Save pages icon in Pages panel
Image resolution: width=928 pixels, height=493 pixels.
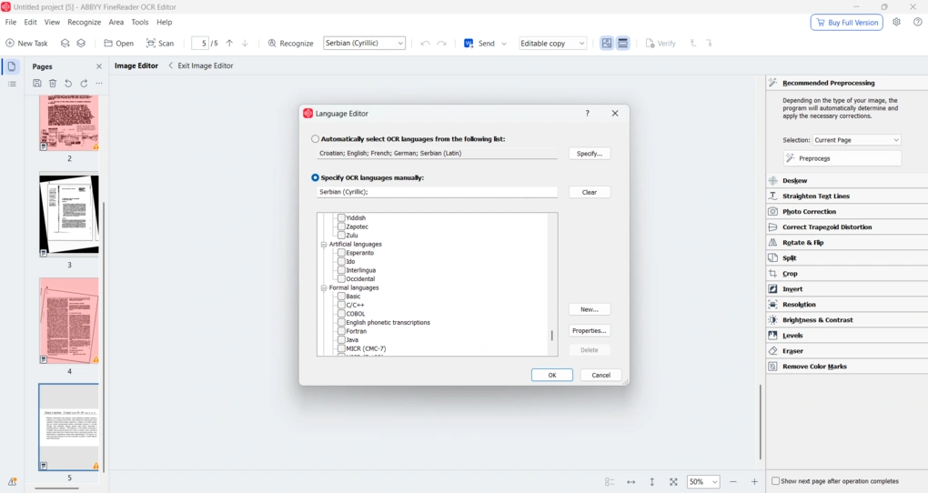(x=36, y=84)
